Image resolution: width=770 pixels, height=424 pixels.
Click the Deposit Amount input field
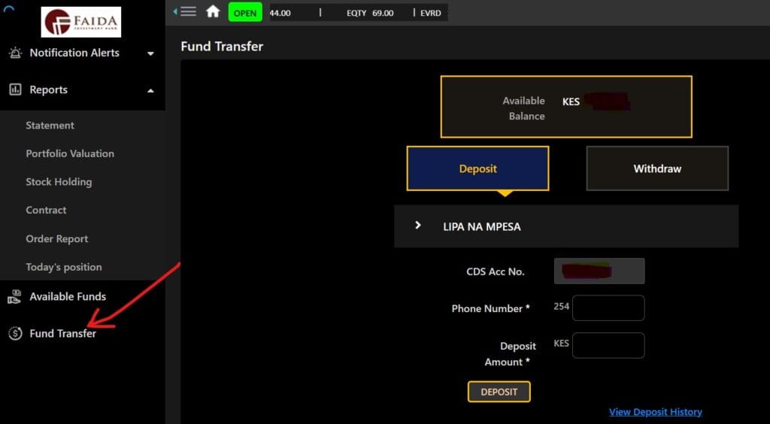[608, 346]
